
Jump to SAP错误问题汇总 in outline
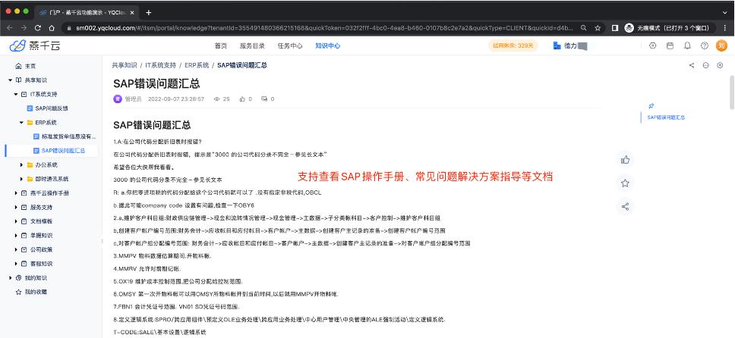[666, 117]
